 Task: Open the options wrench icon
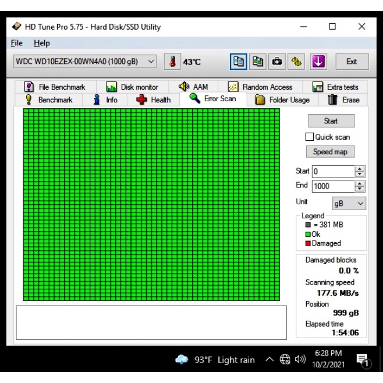coord(297,61)
